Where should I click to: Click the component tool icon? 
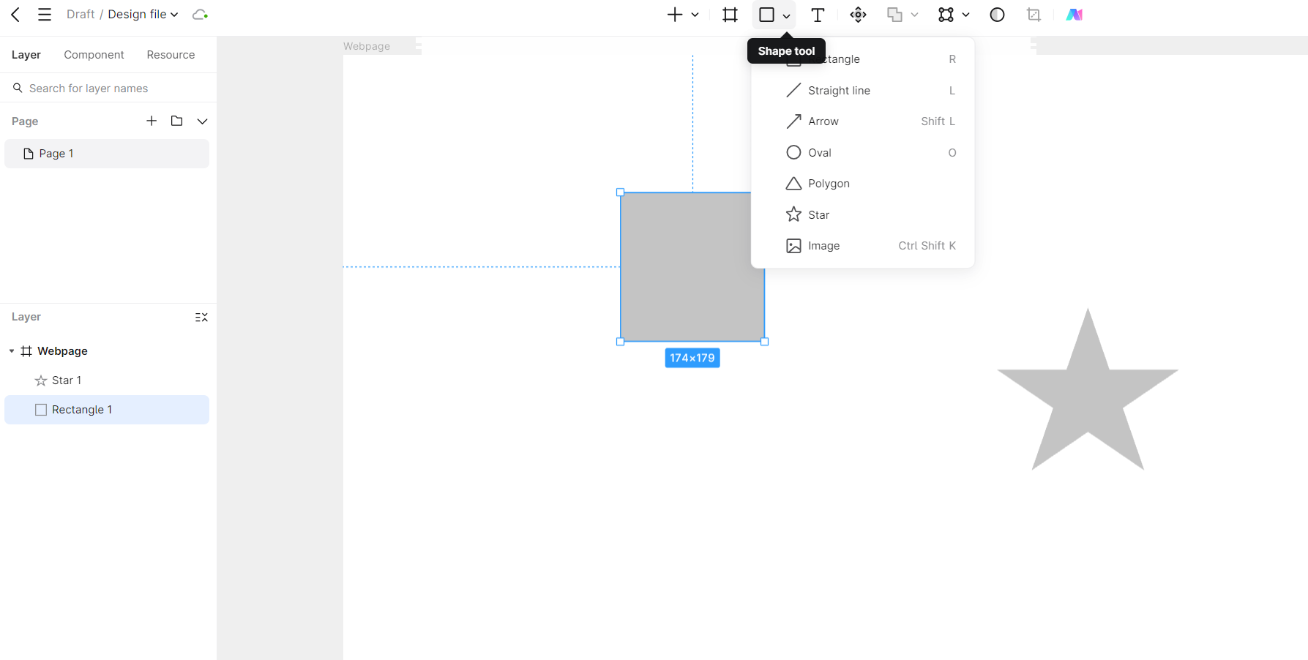pos(946,15)
